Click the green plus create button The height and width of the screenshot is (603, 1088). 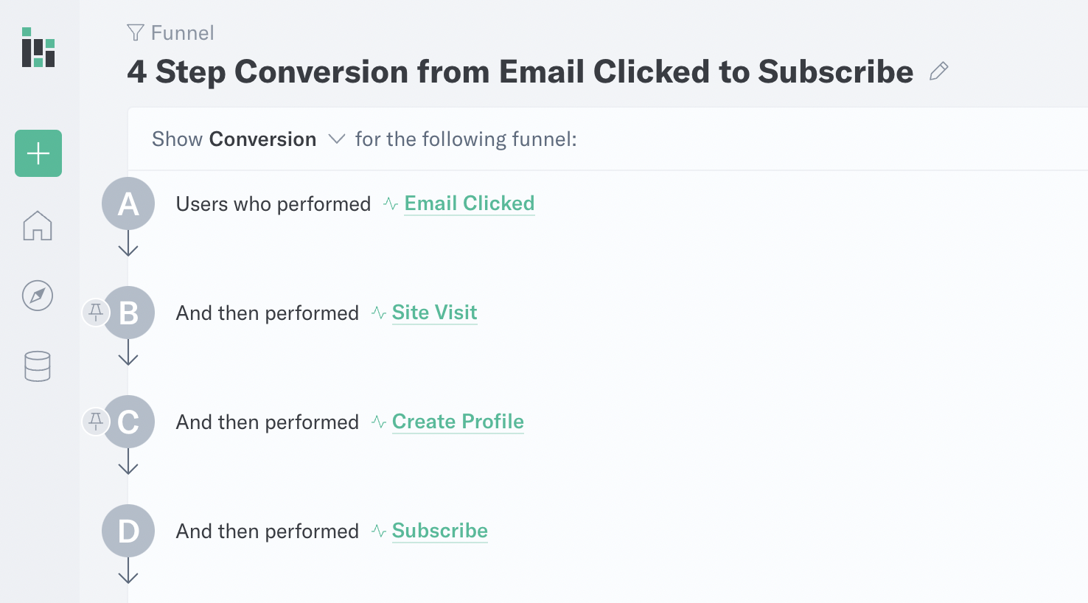click(38, 153)
